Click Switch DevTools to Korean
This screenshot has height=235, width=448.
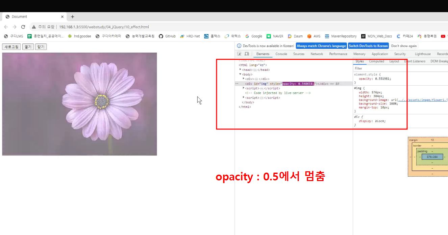[368, 46]
